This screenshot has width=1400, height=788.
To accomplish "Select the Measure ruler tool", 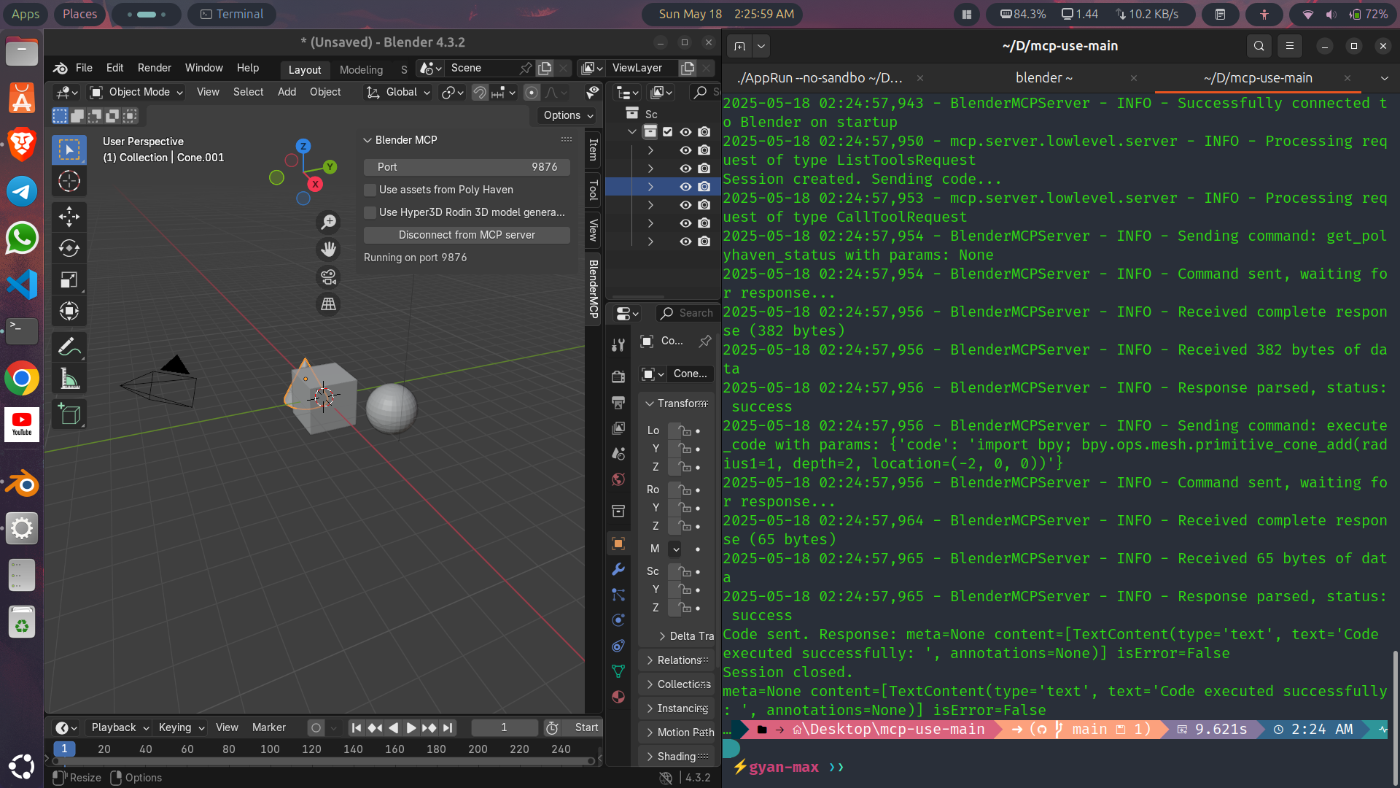I will (69, 379).
